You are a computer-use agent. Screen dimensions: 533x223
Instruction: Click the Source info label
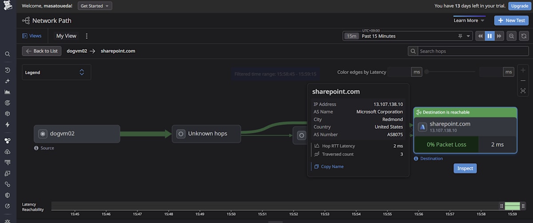click(44, 148)
